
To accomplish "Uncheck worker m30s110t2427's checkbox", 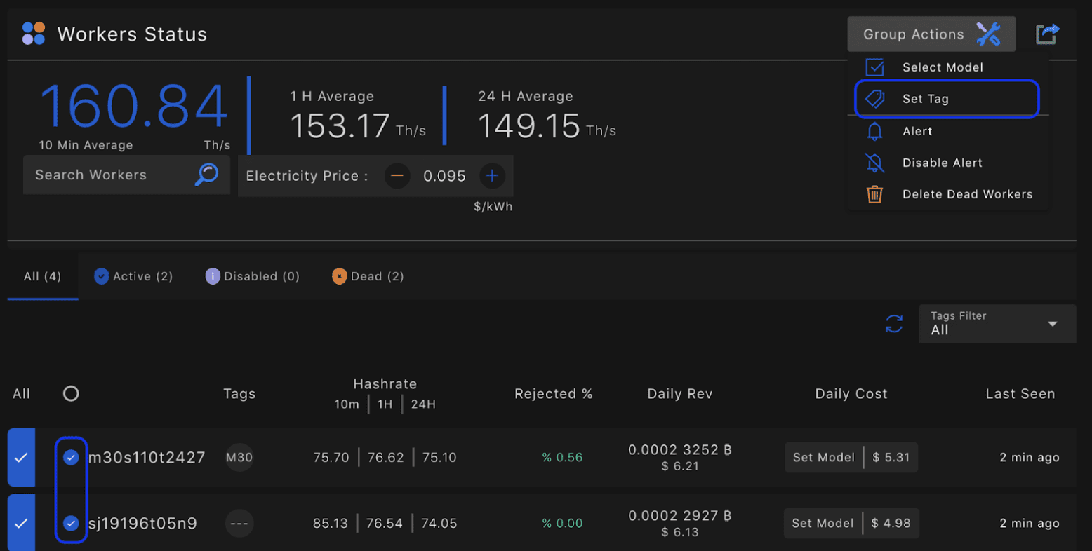I will (70, 457).
